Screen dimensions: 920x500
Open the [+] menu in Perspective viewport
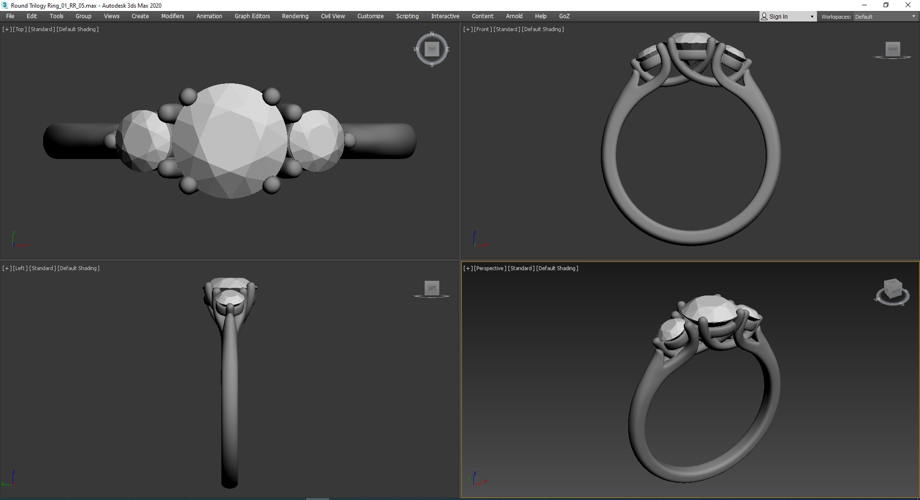pos(468,268)
